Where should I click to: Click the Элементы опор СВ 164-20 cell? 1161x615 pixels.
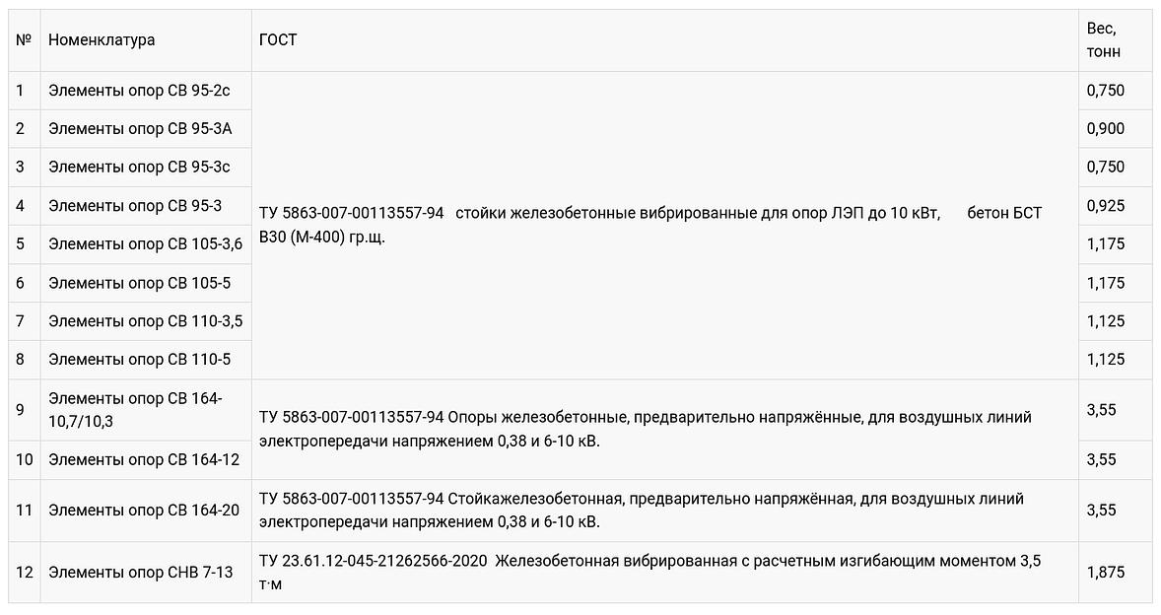144,511
